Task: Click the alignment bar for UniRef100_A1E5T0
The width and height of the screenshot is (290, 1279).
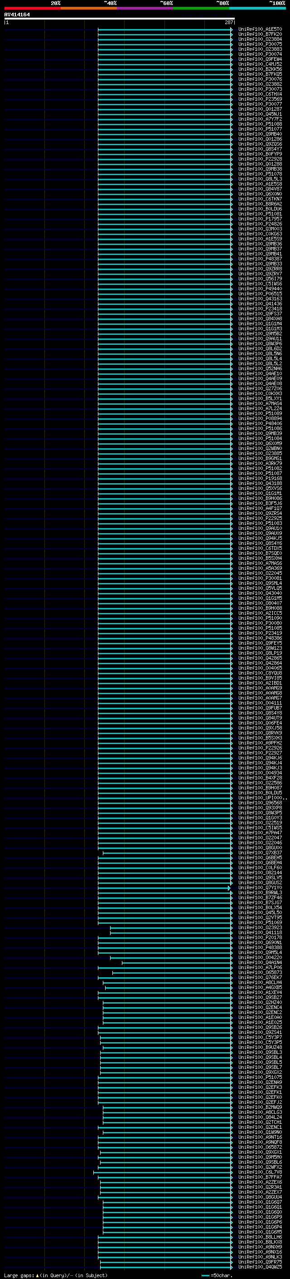Action: [165, 29]
